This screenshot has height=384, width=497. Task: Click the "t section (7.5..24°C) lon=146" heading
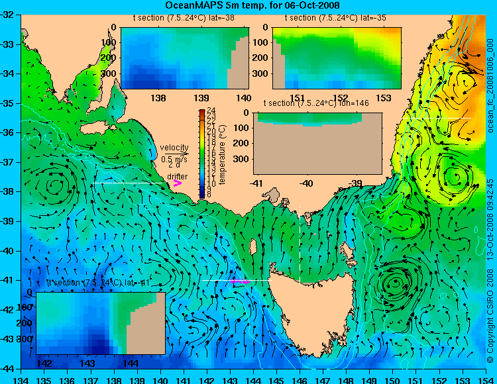point(316,103)
